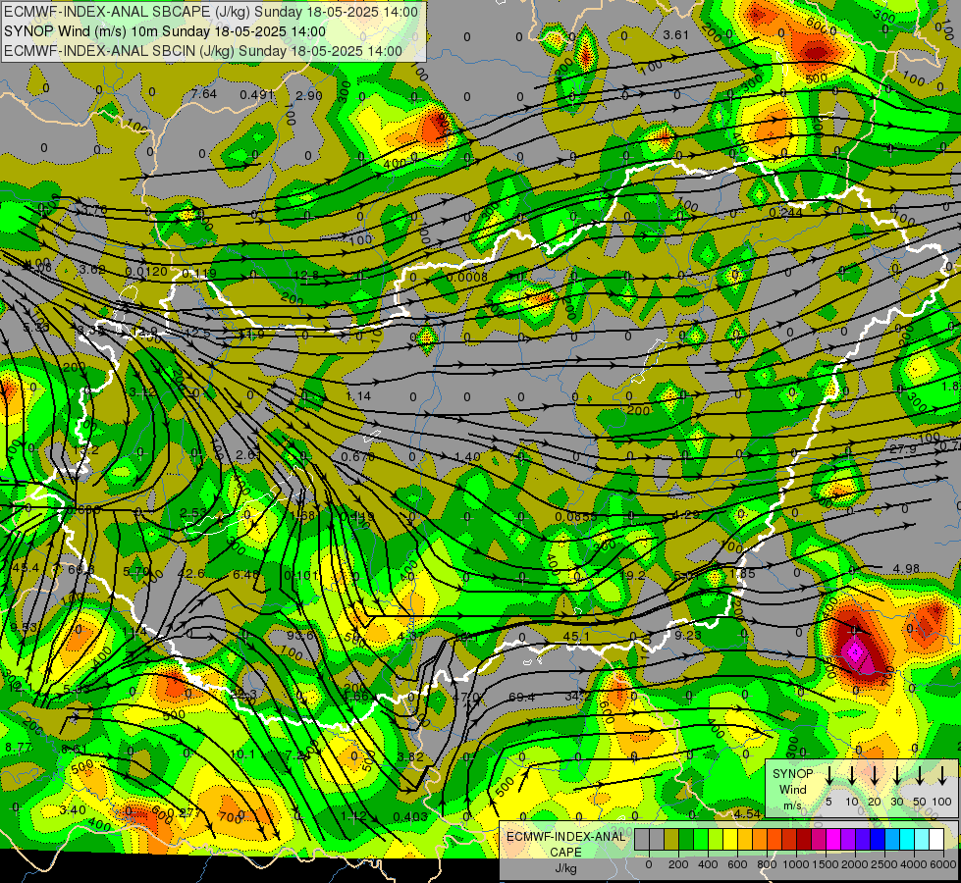Click the 7.64 value on the map
Viewport: 961px width, 883px height.
204,94
